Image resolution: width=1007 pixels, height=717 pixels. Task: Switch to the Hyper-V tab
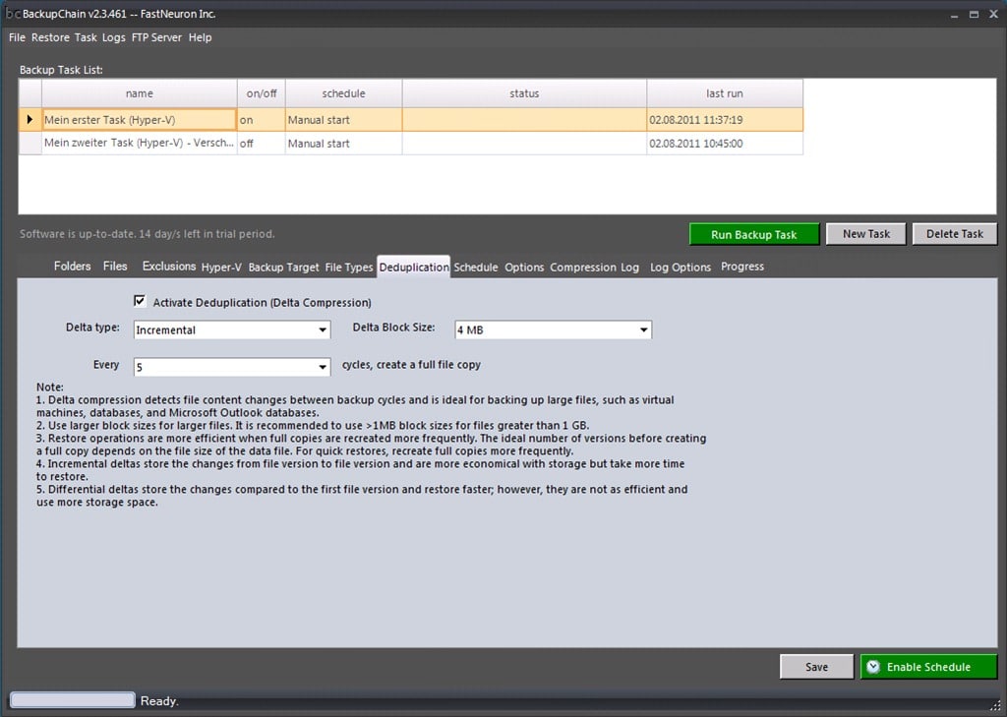221,268
